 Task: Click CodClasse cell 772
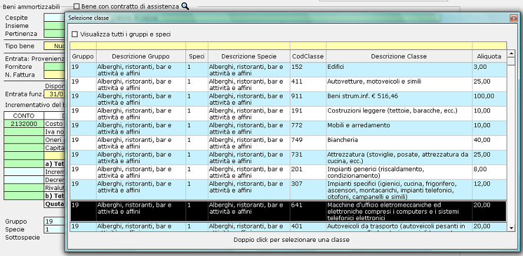click(x=308, y=128)
